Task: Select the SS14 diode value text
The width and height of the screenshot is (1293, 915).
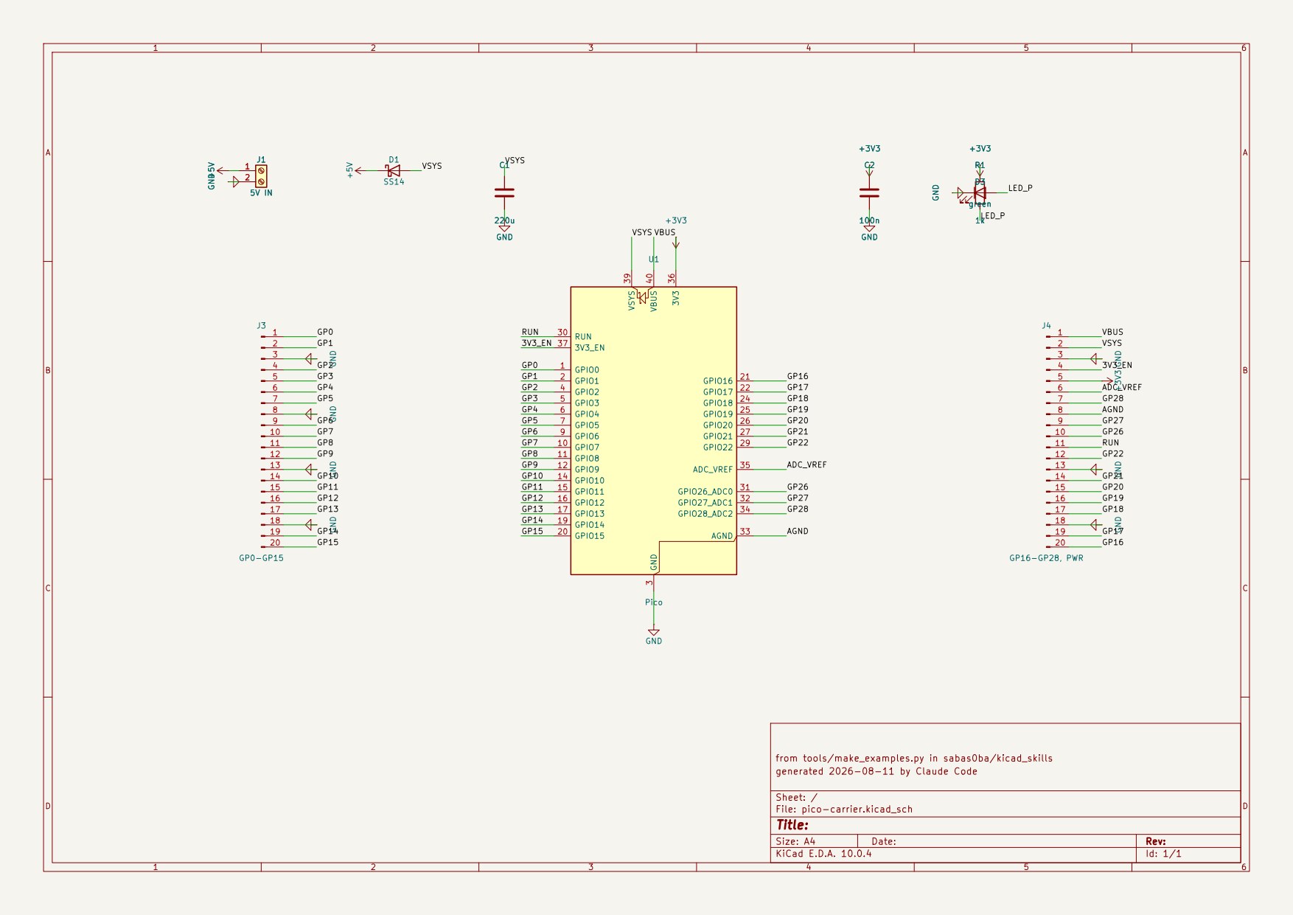Action: click(x=394, y=181)
